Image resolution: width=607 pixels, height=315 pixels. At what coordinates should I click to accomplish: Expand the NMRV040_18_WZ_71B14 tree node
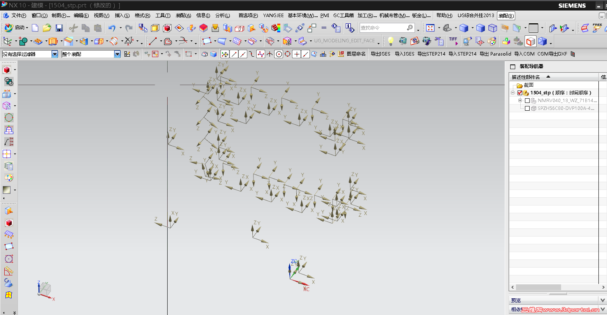pos(520,101)
